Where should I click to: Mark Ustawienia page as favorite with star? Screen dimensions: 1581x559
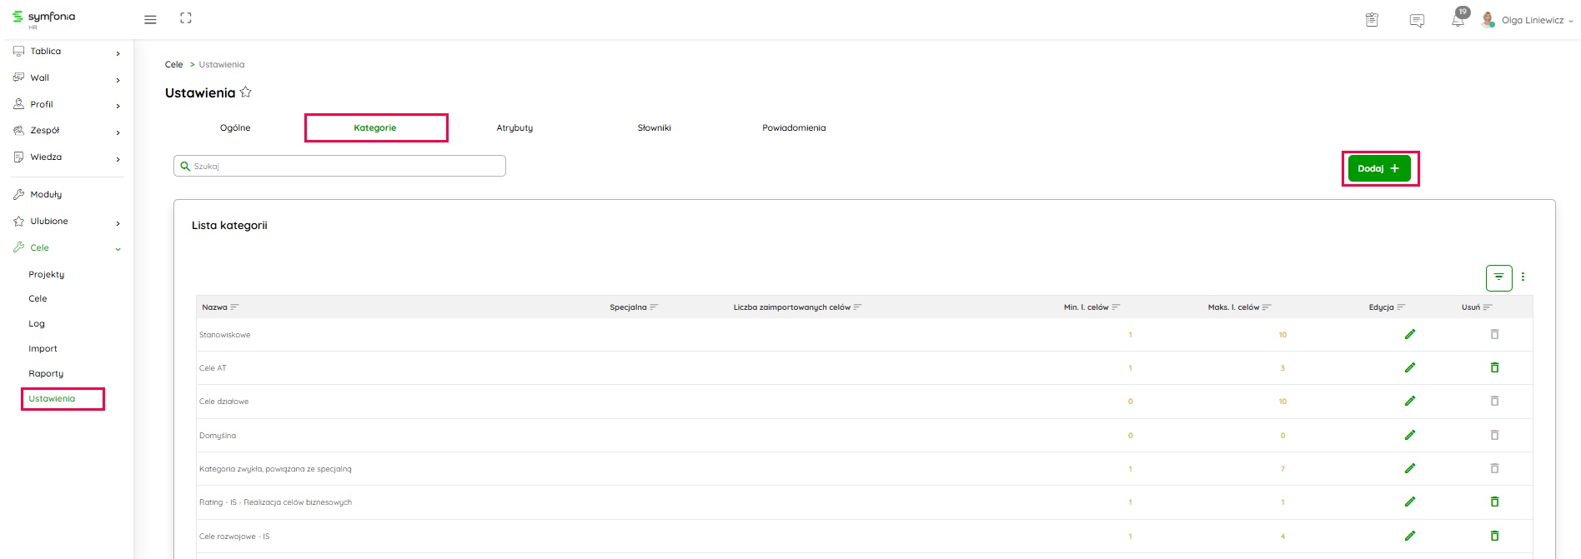[x=246, y=92]
